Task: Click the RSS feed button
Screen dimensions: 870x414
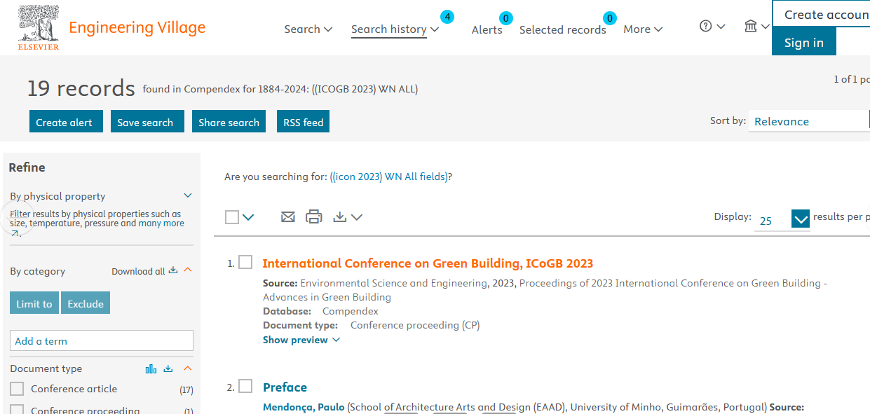Action: 303,121
